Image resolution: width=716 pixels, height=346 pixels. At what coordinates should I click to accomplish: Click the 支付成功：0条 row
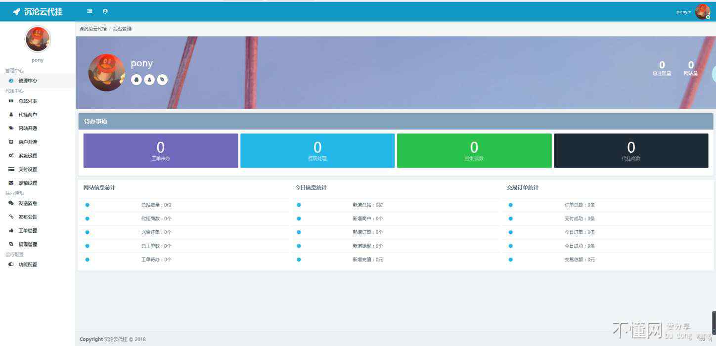coord(608,218)
